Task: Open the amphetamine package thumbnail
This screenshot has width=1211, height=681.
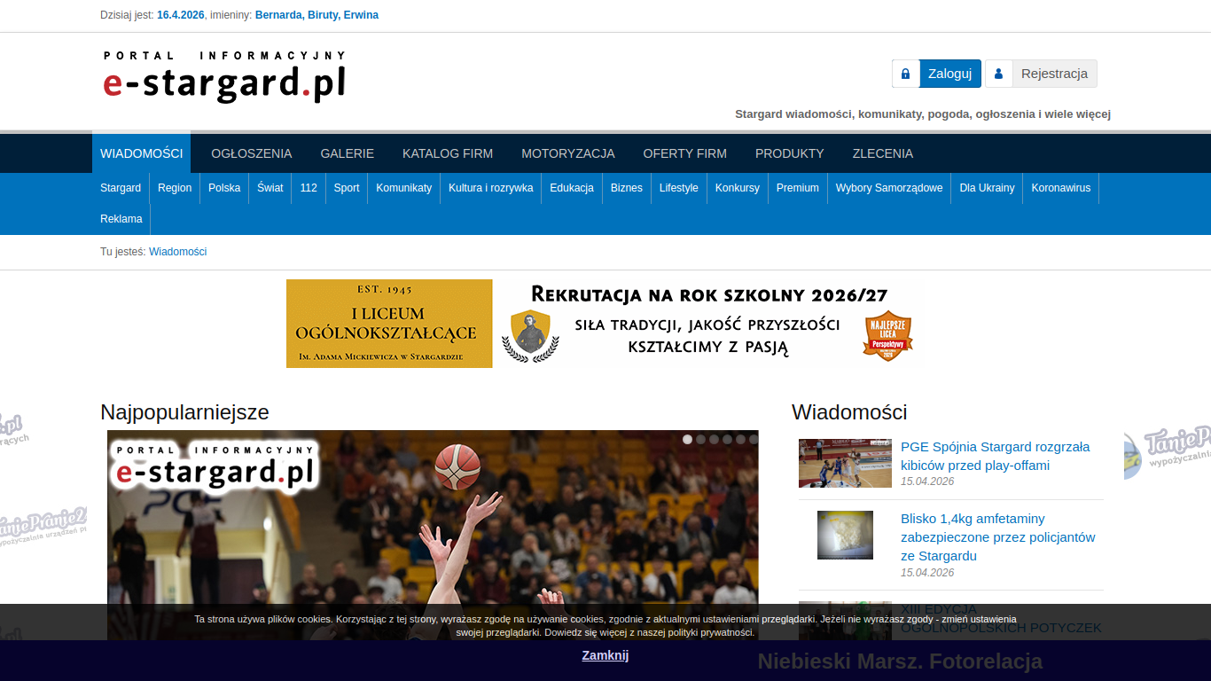Action: pyautogui.click(x=845, y=535)
